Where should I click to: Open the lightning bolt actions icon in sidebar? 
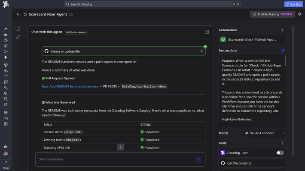(x=6, y=57)
